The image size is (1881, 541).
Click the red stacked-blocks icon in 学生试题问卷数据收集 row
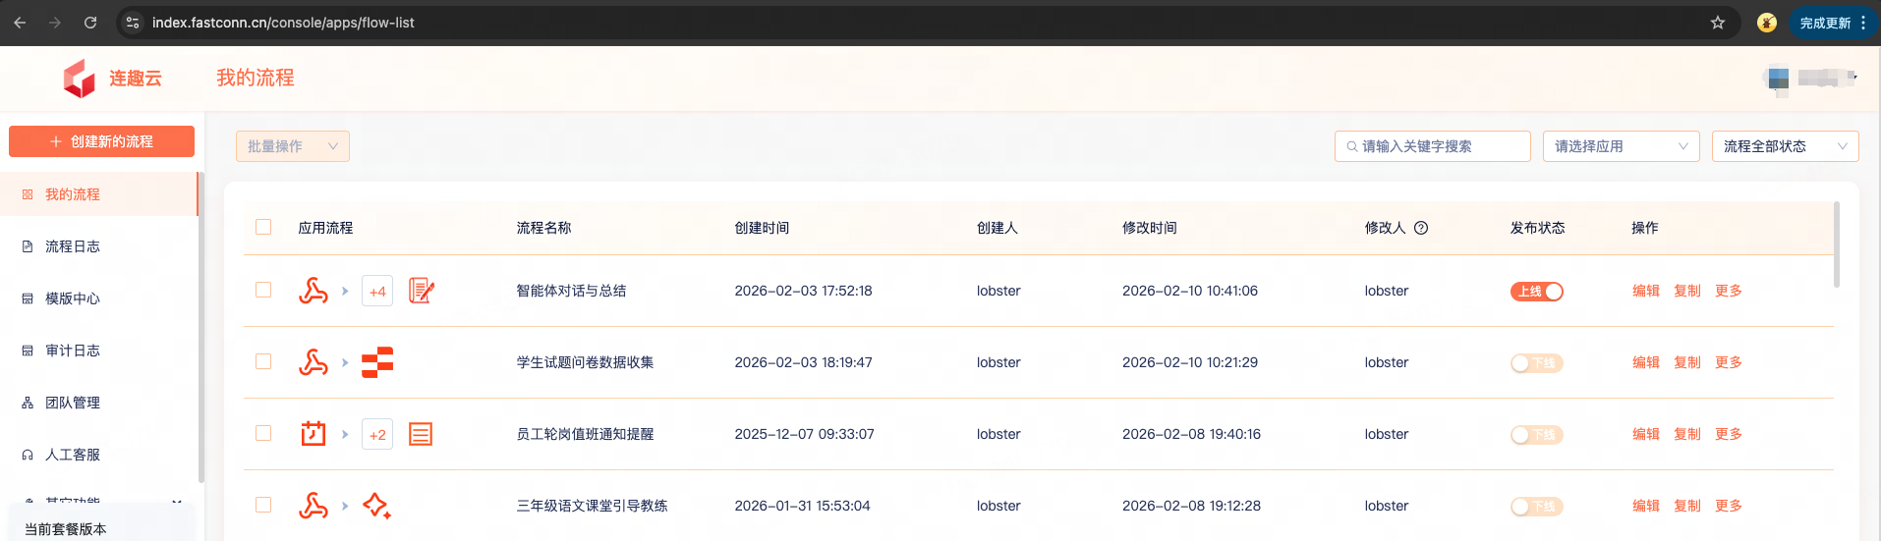click(377, 362)
